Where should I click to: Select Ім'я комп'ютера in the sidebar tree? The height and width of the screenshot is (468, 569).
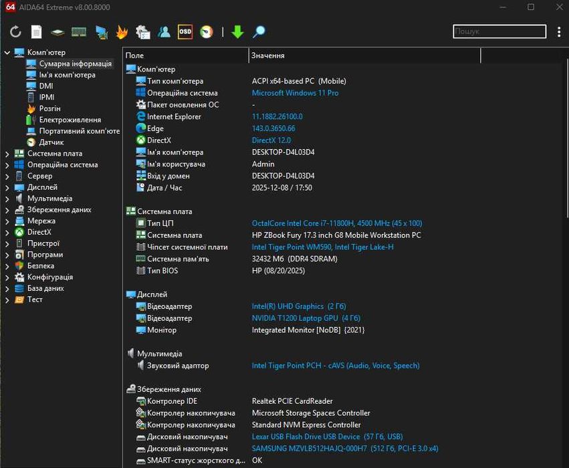click(x=67, y=75)
